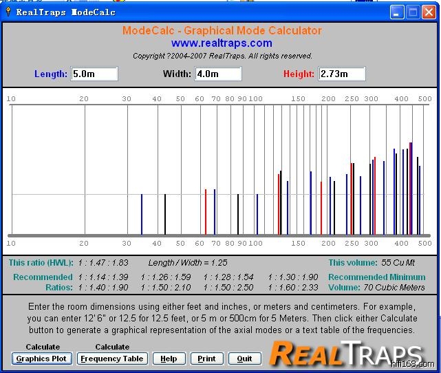Screen dimensions: 441x373
Task: Visit the www.realtraps.com link
Action: tap(222, 43)
